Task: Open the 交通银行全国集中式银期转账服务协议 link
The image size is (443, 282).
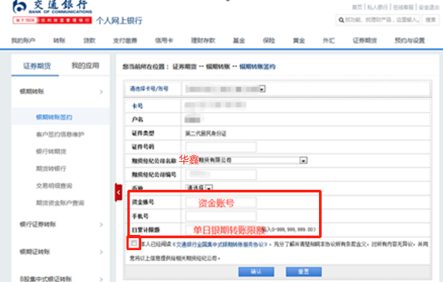Action: tap(218, 244)
